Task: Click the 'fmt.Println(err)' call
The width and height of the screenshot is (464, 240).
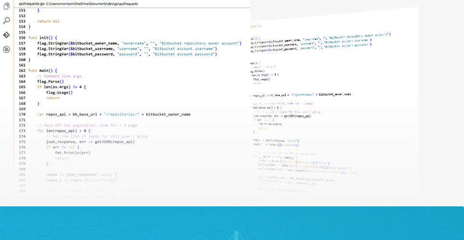Action: pyautogui.click(x=72, y=153)
